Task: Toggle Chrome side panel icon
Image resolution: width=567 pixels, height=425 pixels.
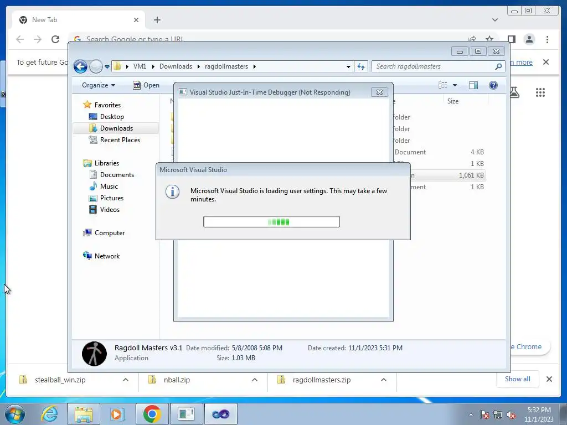Action: [x=511, y=39]
